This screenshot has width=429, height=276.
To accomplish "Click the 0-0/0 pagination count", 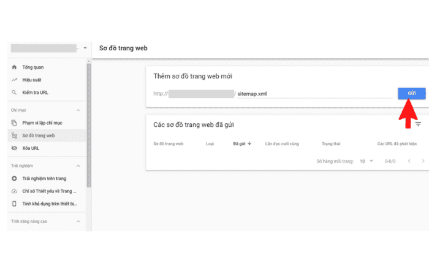I will tap(390, 161).
